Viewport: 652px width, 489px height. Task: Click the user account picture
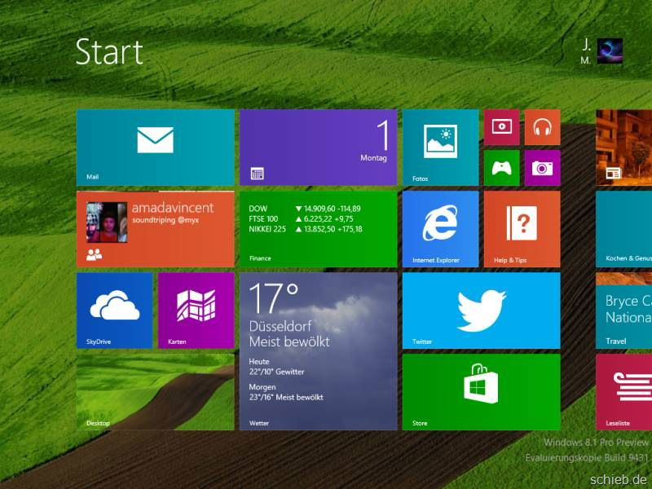[610, 51]
